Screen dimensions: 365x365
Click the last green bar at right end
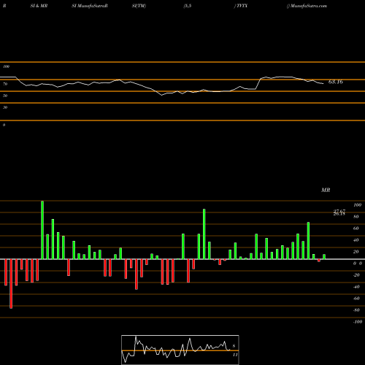click(324, 257)
